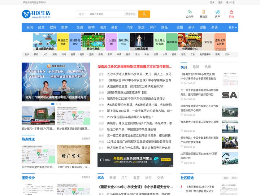Open 山河智能美国公司ExactEPR news item

[x=199, y=156]
